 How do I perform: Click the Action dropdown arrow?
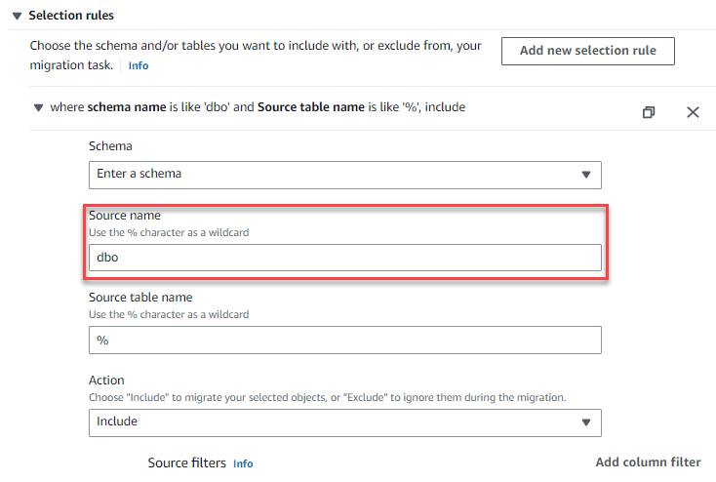[586, 422]
